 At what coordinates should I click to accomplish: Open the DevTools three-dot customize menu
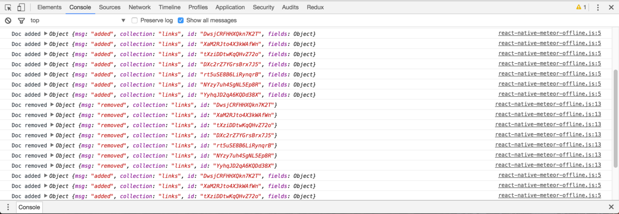[x=598, y=7]
